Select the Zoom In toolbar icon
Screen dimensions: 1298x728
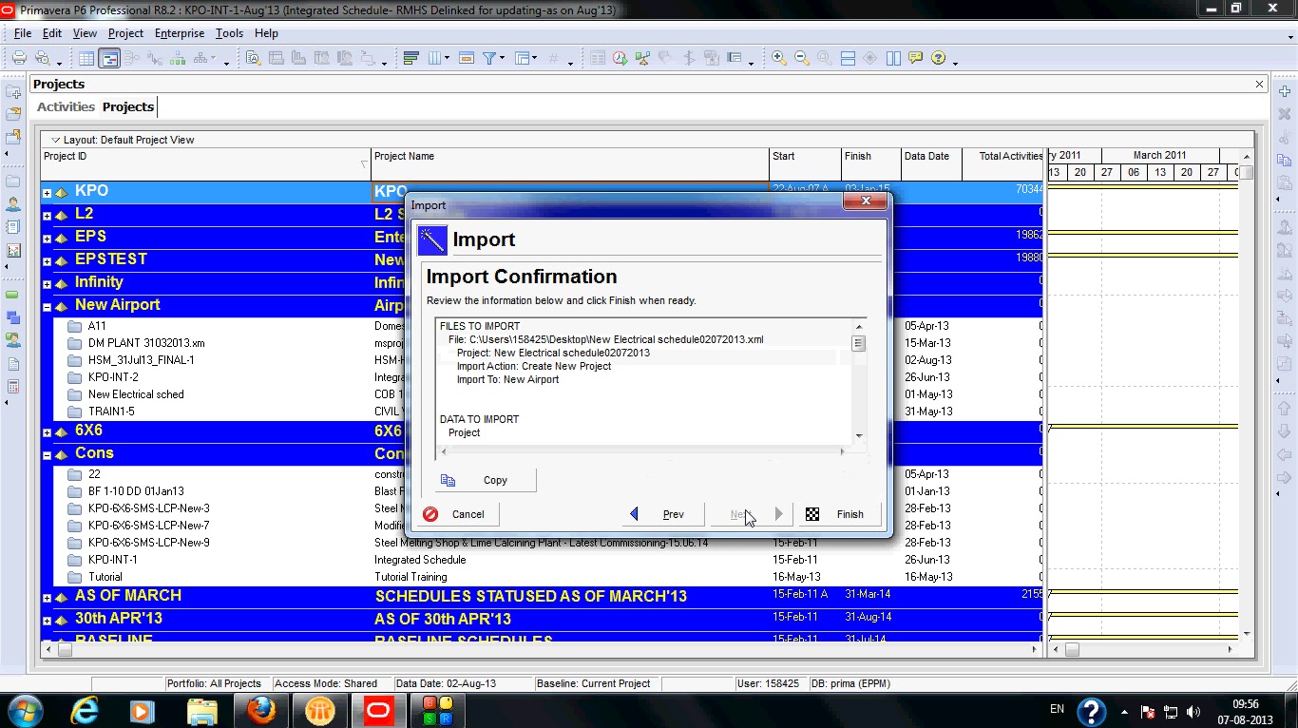click(779, 57)
